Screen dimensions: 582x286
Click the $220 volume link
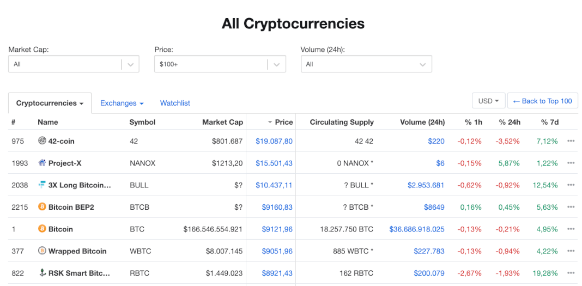(437, 141)
